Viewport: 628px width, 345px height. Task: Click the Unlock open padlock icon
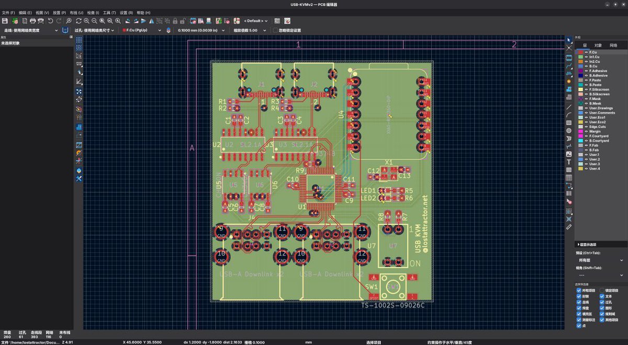183,21
